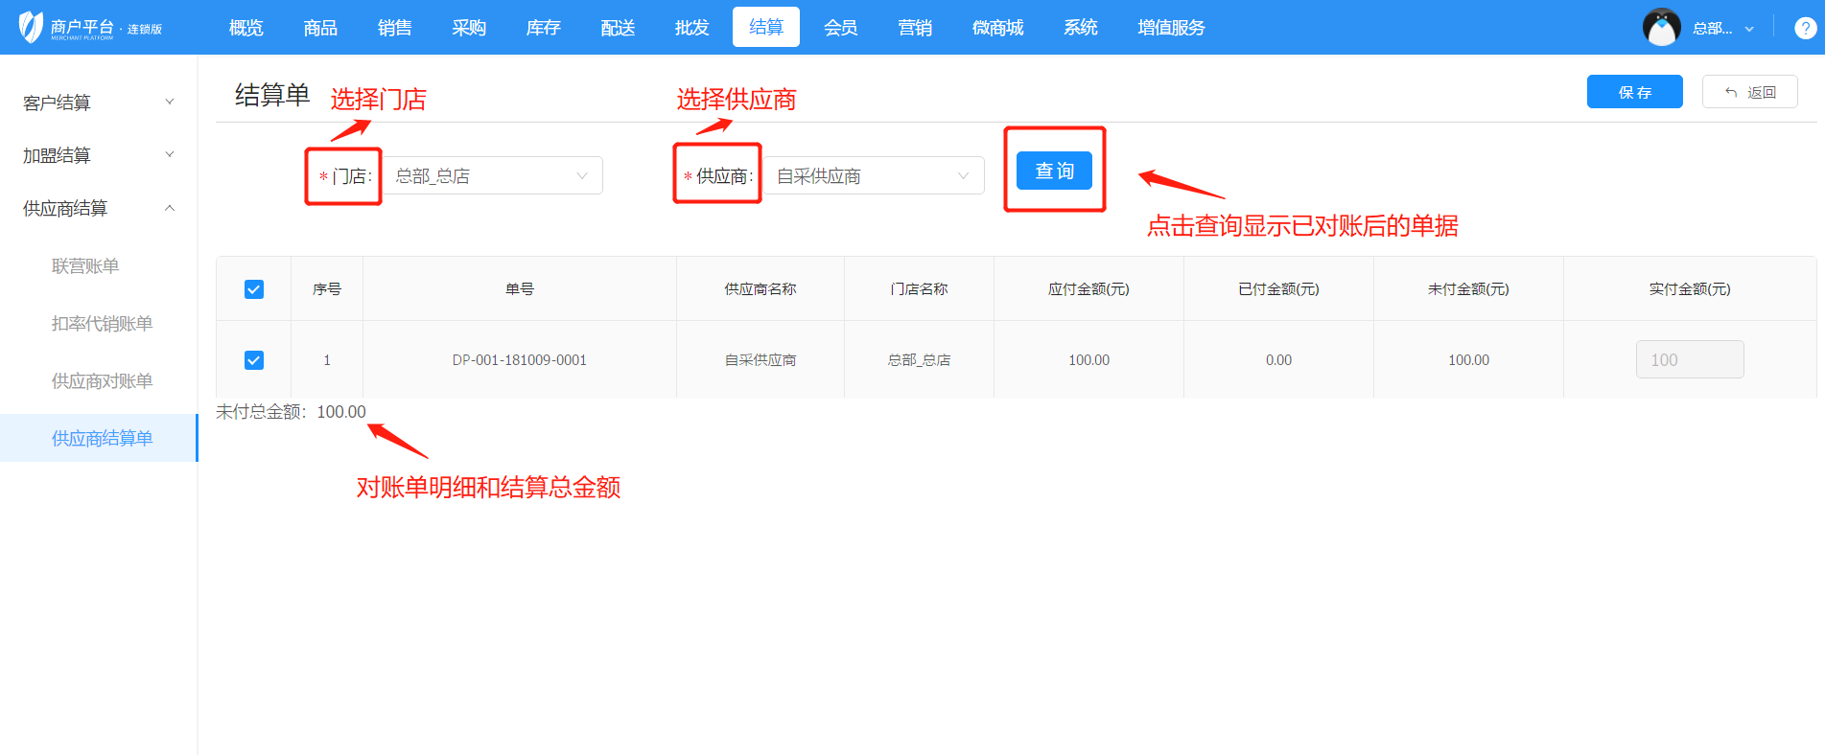Click the merchant platform logo icon
1825x755 pixels.
[32, 27]
